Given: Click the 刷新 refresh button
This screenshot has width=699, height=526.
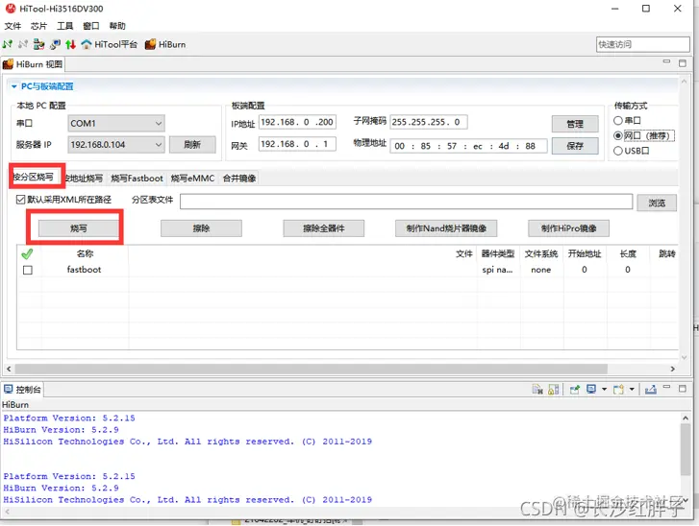Looking at the screenshot, I should point(192,145).
